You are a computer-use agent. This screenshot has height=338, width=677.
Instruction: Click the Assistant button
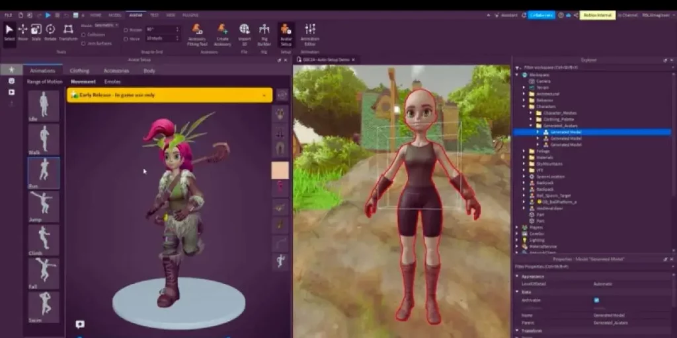tap(506, 15)
